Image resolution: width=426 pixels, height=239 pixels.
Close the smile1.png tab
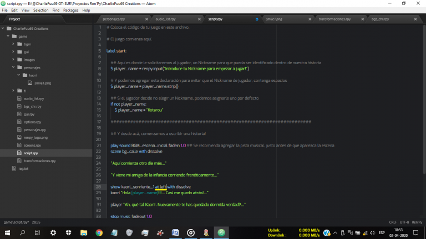tap(310, 19)
